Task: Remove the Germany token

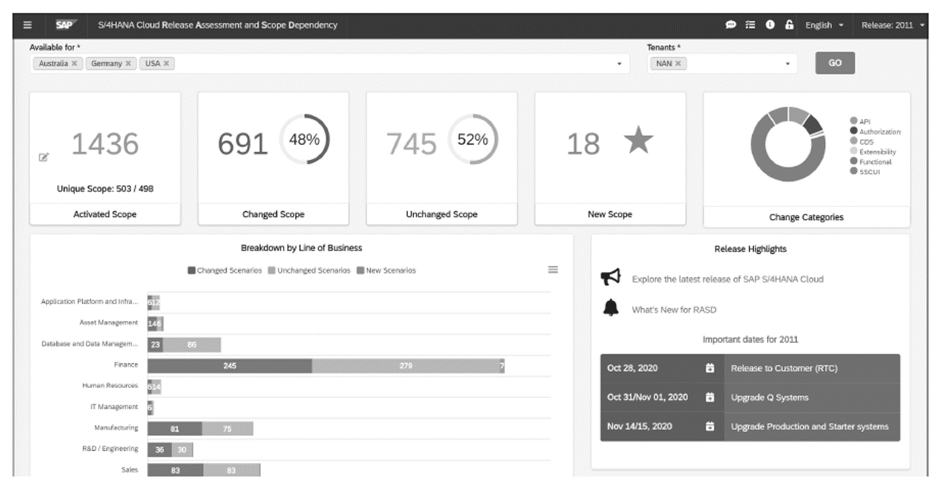Action: [128, 63]
